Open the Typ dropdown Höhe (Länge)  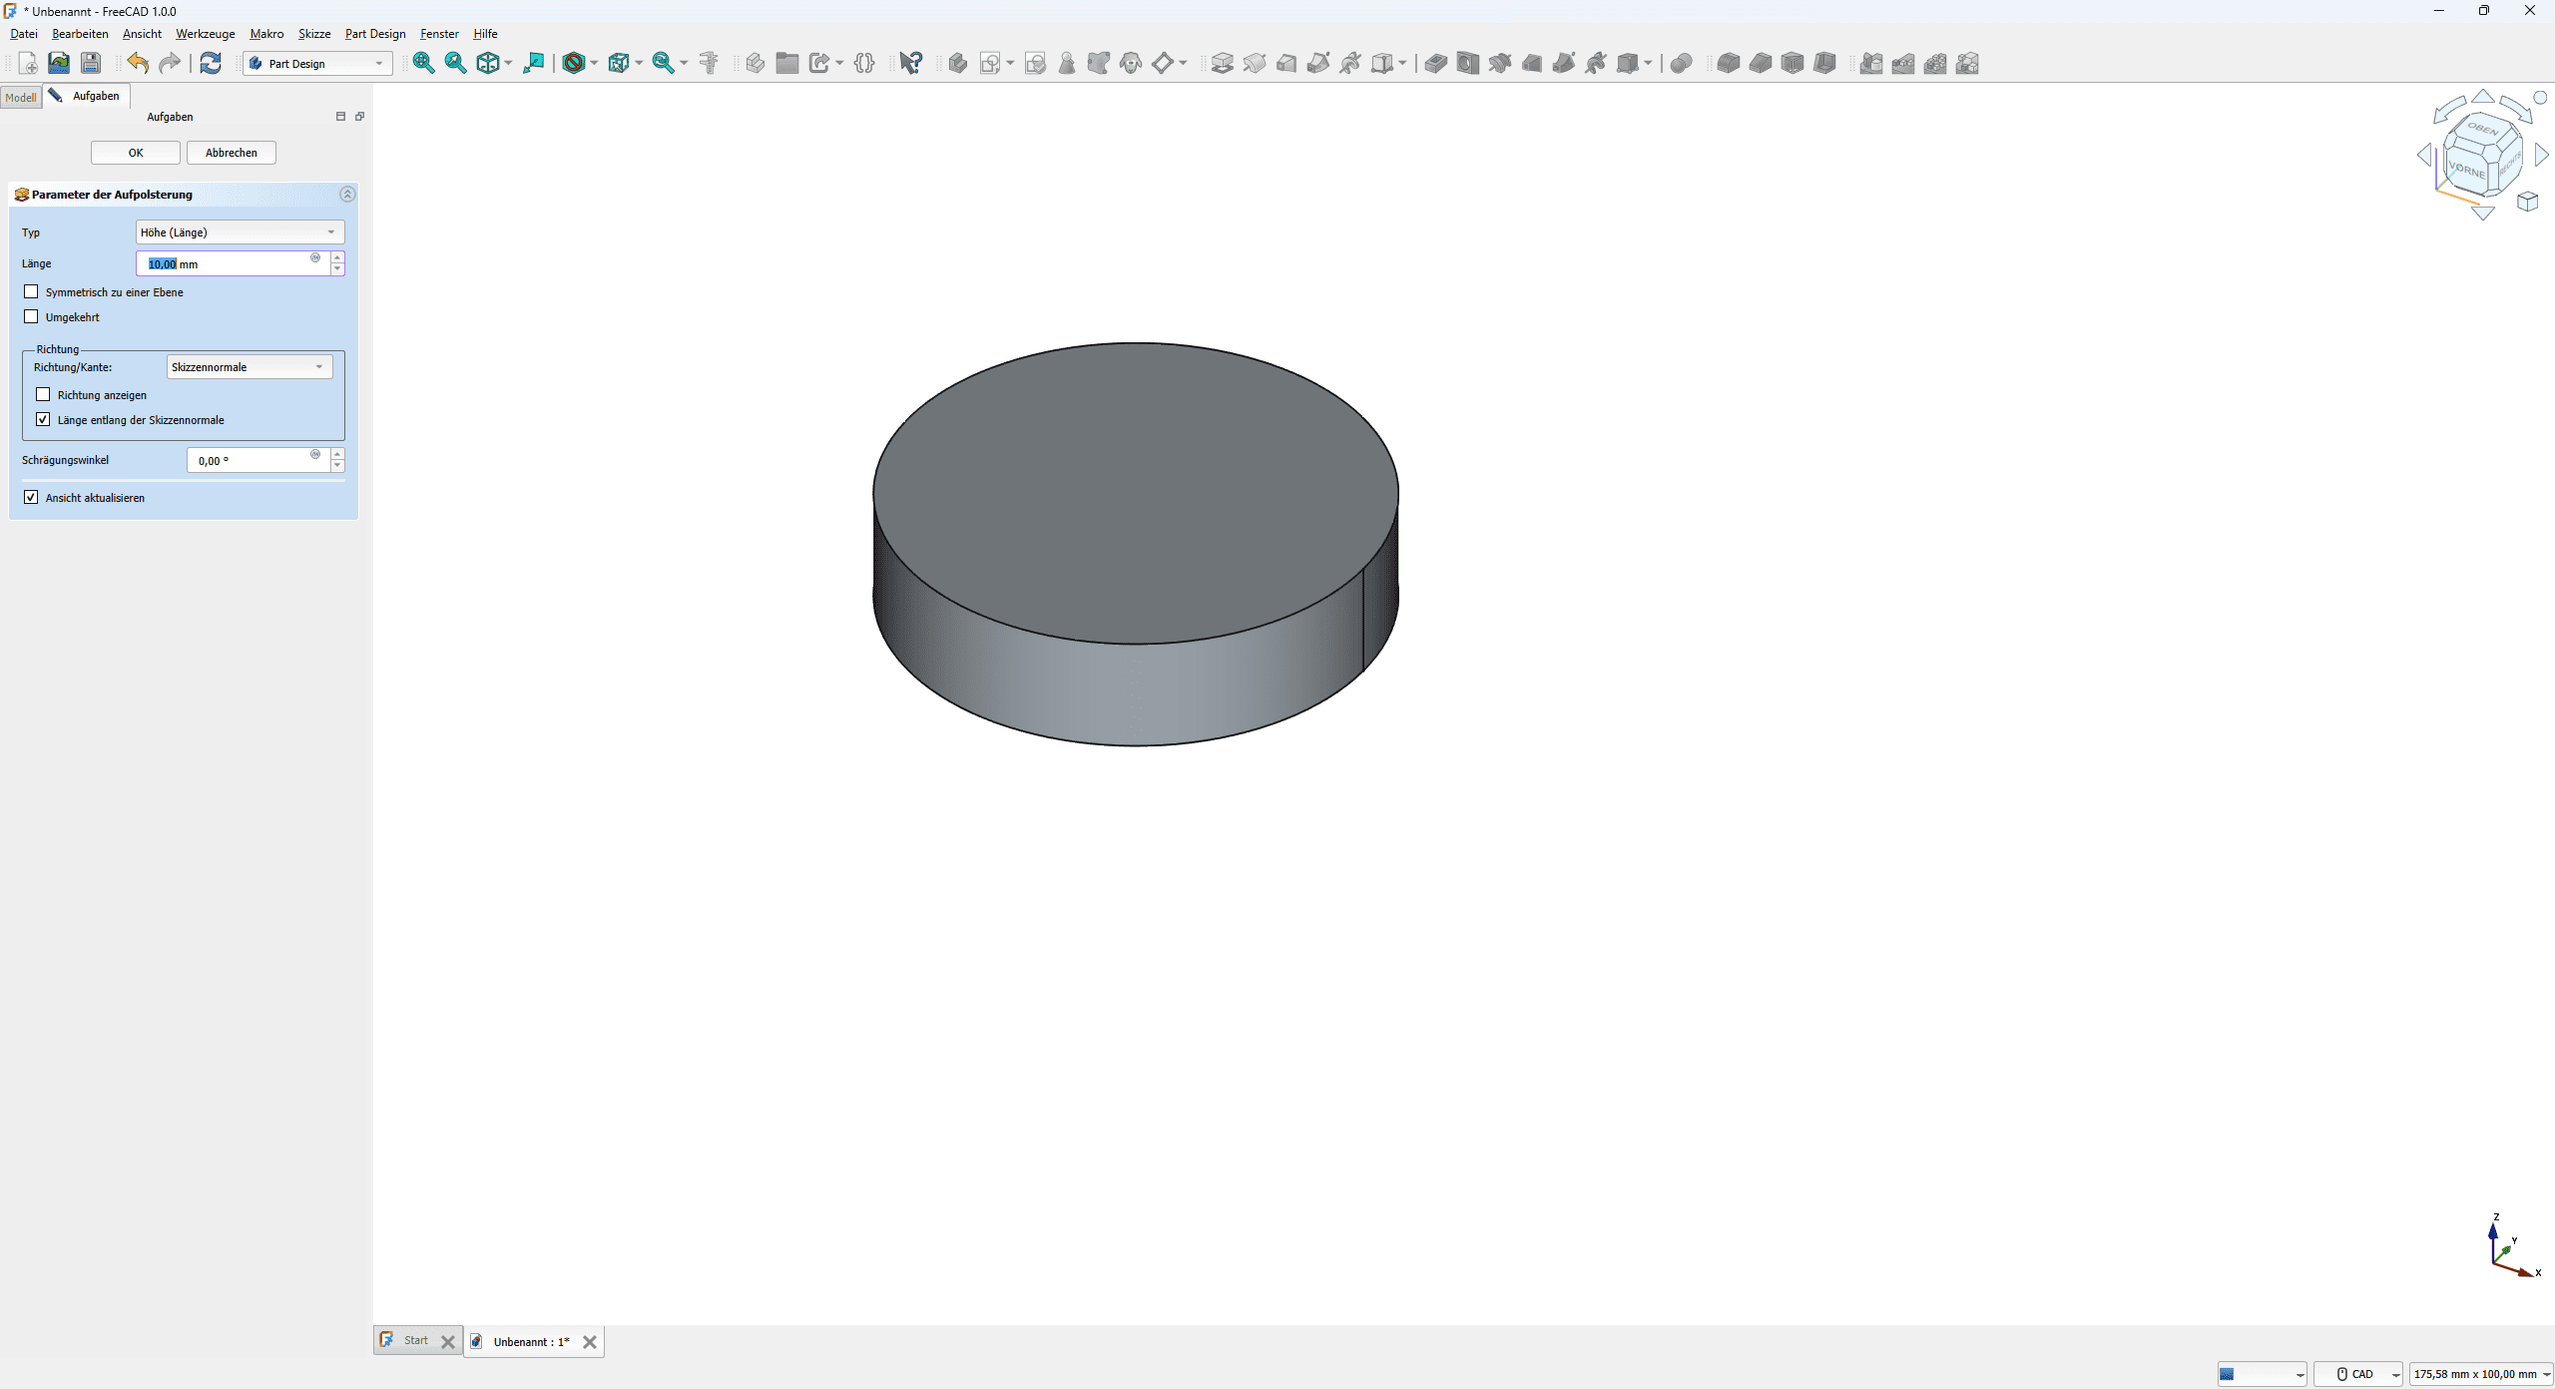(x=240, y=232)
